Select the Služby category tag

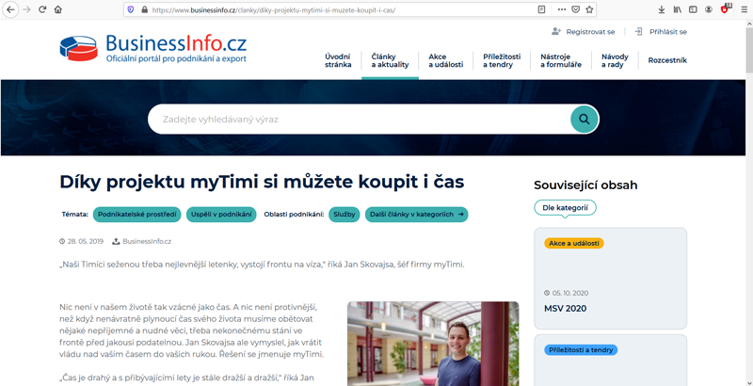point(344,215)
